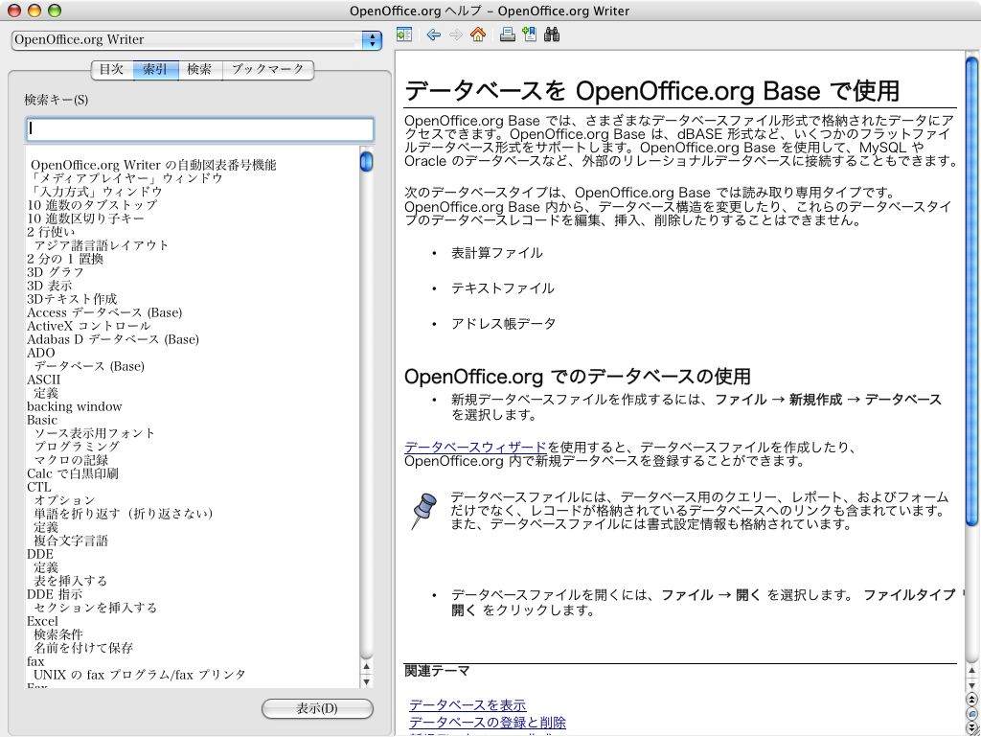Select index entry 10 進数のタブストップ

click(x=92, y=205)
